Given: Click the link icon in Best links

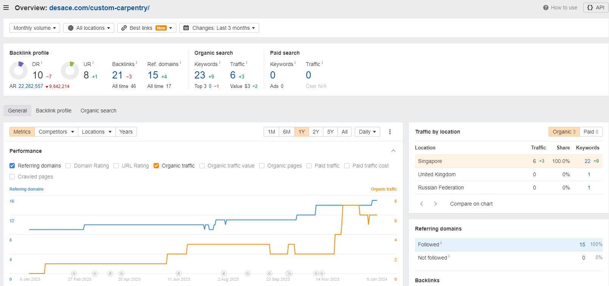Looking at the screenshot, I should [x=124, y=28].
